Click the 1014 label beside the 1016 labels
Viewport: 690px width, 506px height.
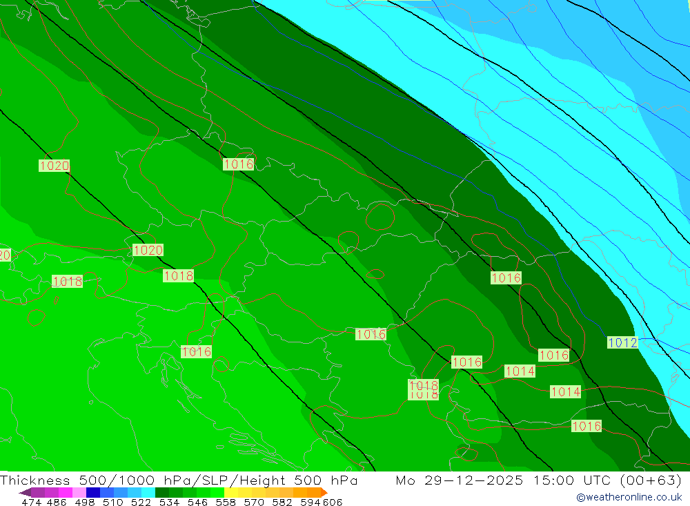click(520, 371)
